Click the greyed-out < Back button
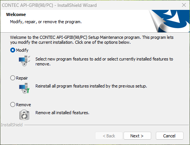Image resolution: width=190 pixels, height=145 pixels. point(109,136)
